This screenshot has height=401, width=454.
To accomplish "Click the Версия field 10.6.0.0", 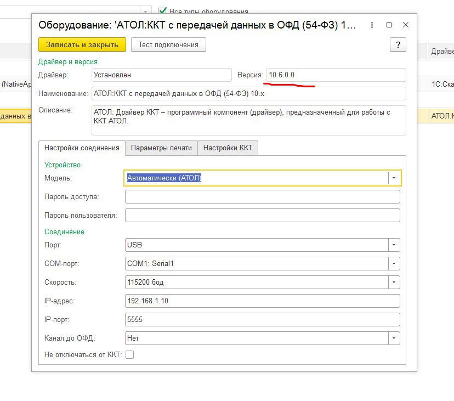I will tap(336, 75).
